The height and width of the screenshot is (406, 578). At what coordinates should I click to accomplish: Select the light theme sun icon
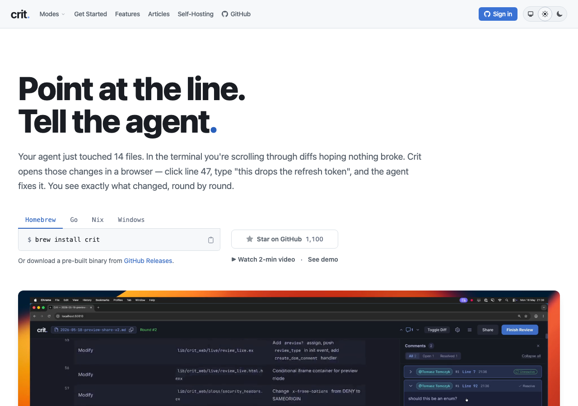(545, 14)
